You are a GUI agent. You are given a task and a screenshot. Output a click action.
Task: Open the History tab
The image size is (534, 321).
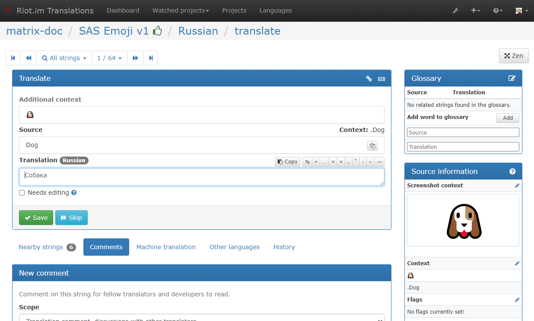[x=284, y=247]
